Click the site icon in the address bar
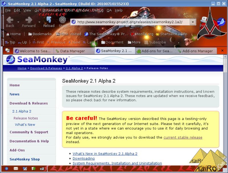The height and width of the screenshot is (173, 228). click(x=74, y=22)
